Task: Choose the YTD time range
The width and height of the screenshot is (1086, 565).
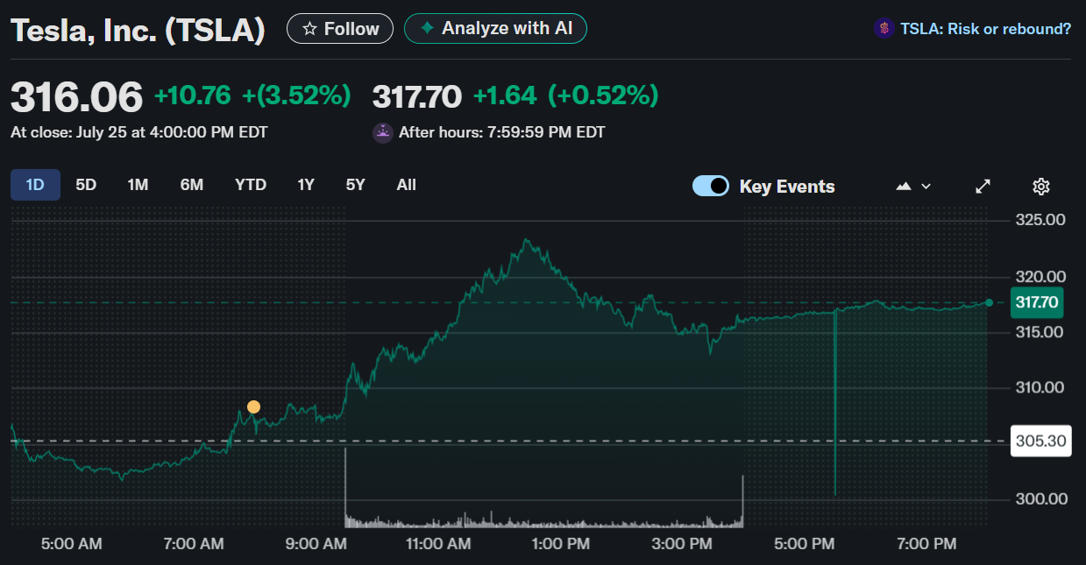Action: 251,185
